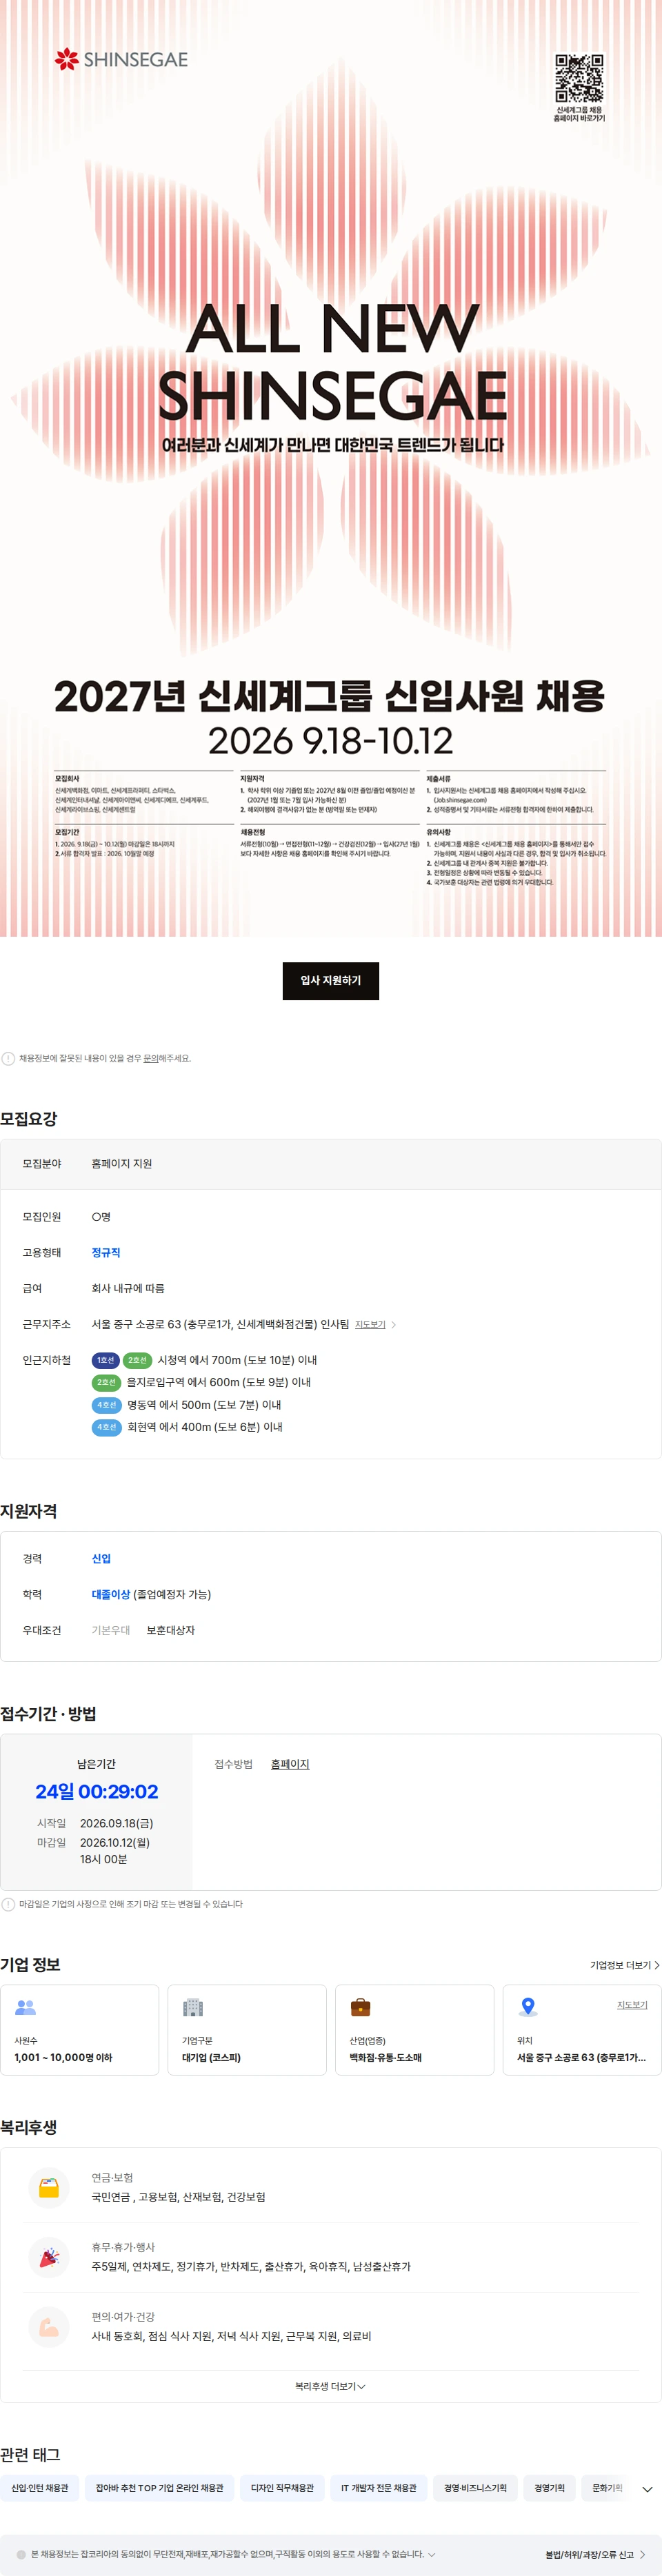
Task: Click 홈페이지 지원 in 모집분야 row
Action: coord(122,1164)
